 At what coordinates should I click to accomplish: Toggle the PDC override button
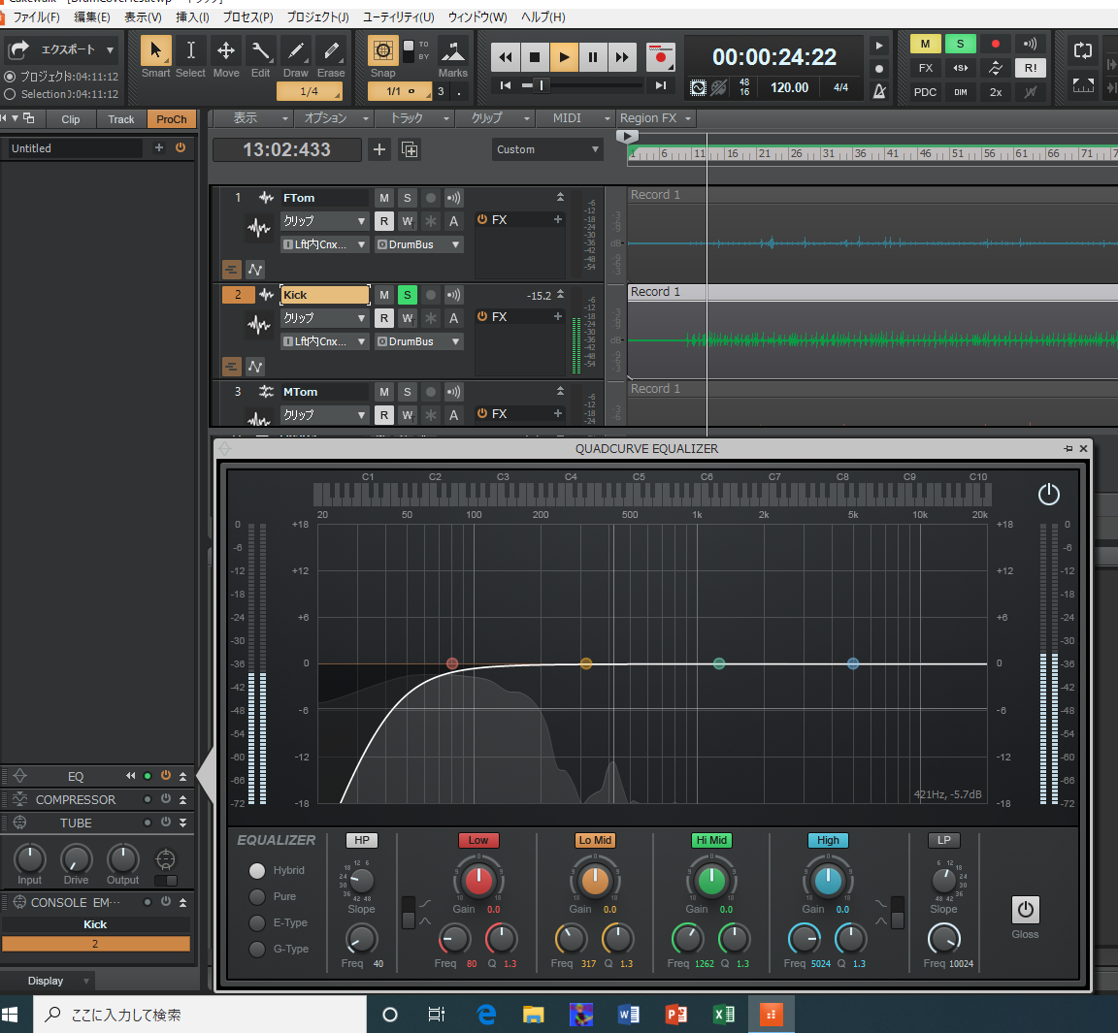(925, 92)
